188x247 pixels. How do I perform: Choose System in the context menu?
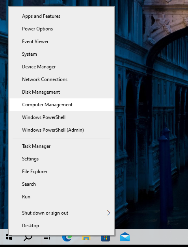point(61,54)
